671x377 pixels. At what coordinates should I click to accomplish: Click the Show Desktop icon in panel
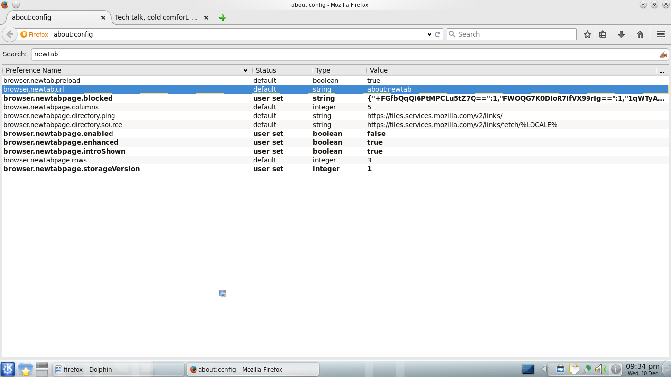pos(528,369)
